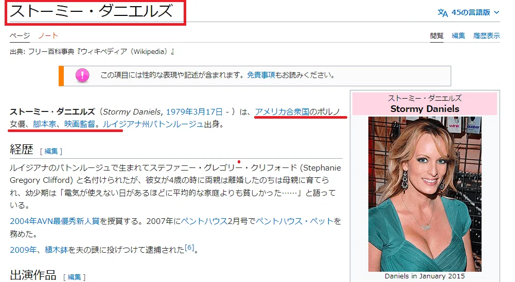Switch to the ページ tab
Viewport: 515px width, 282px height.
pyautogui.click(x=20, y=35)
